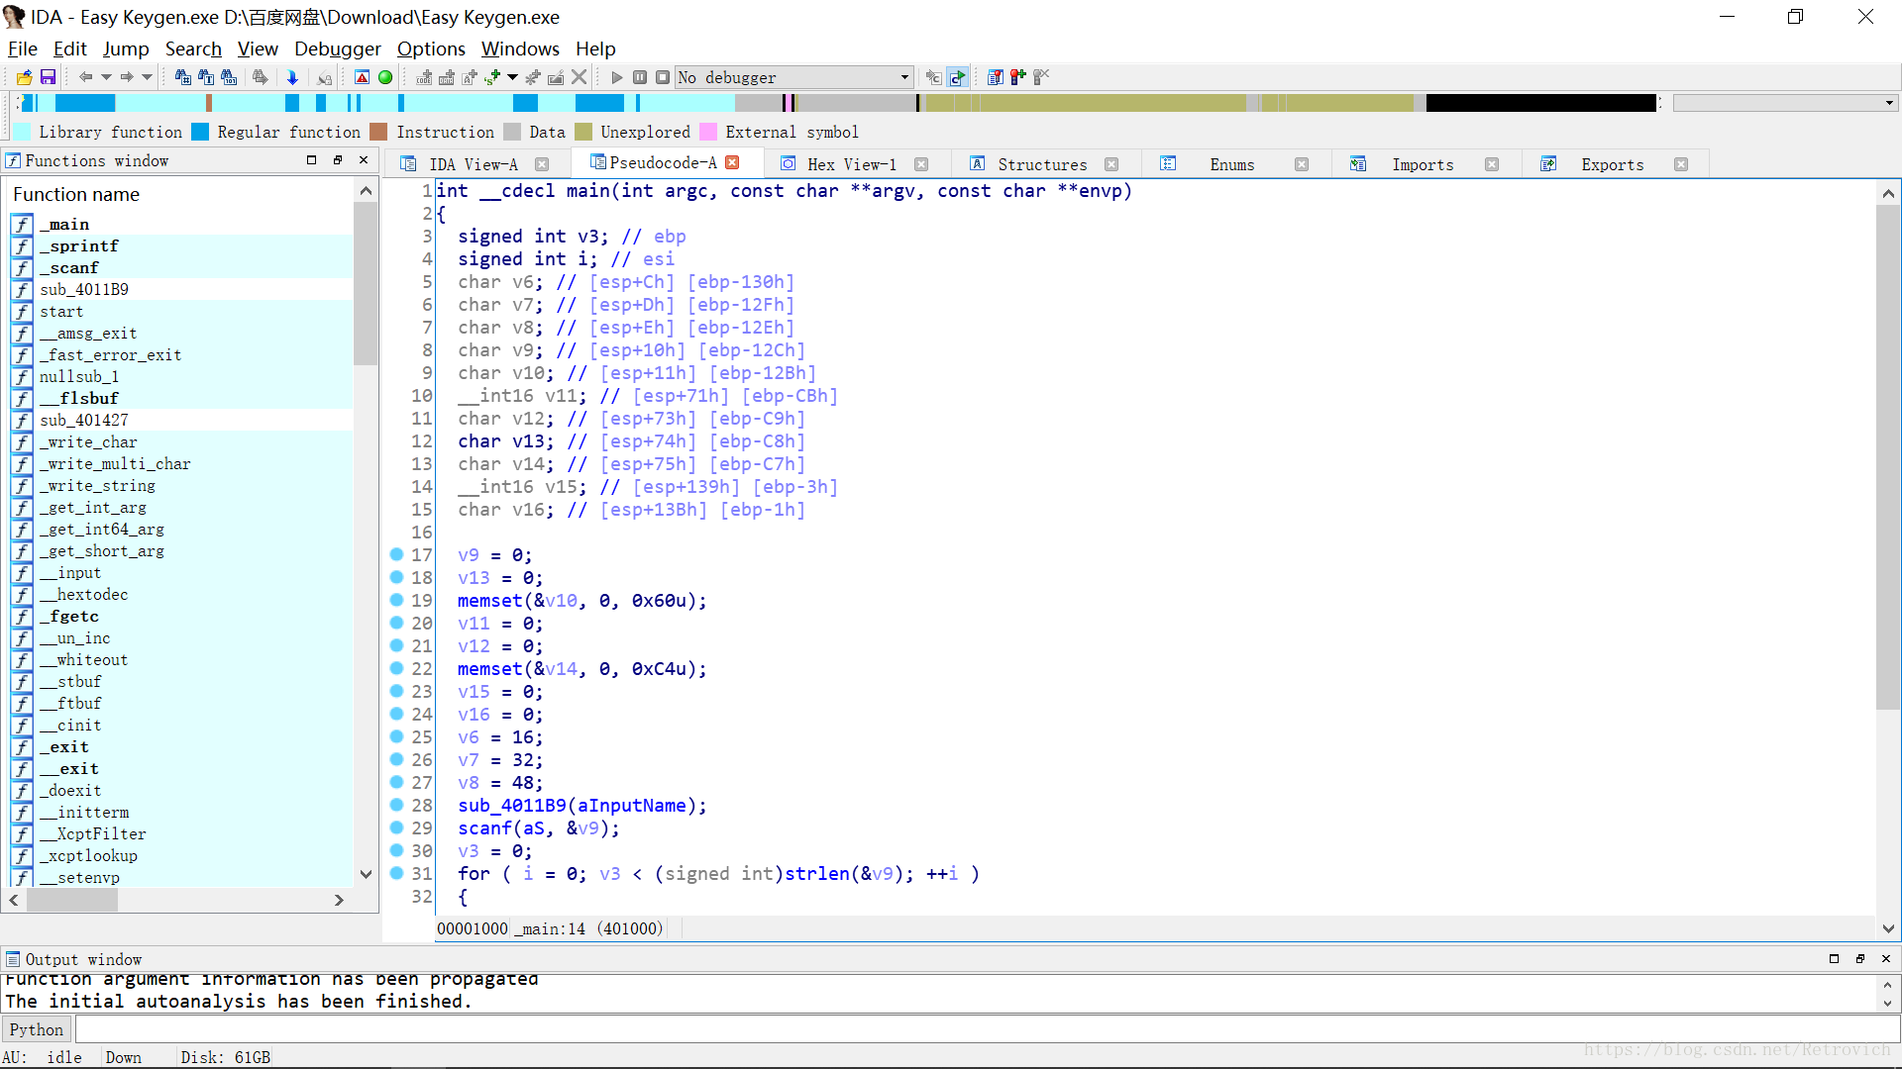Click the gray X delete icon in toolbar

[x=580, y=77]
